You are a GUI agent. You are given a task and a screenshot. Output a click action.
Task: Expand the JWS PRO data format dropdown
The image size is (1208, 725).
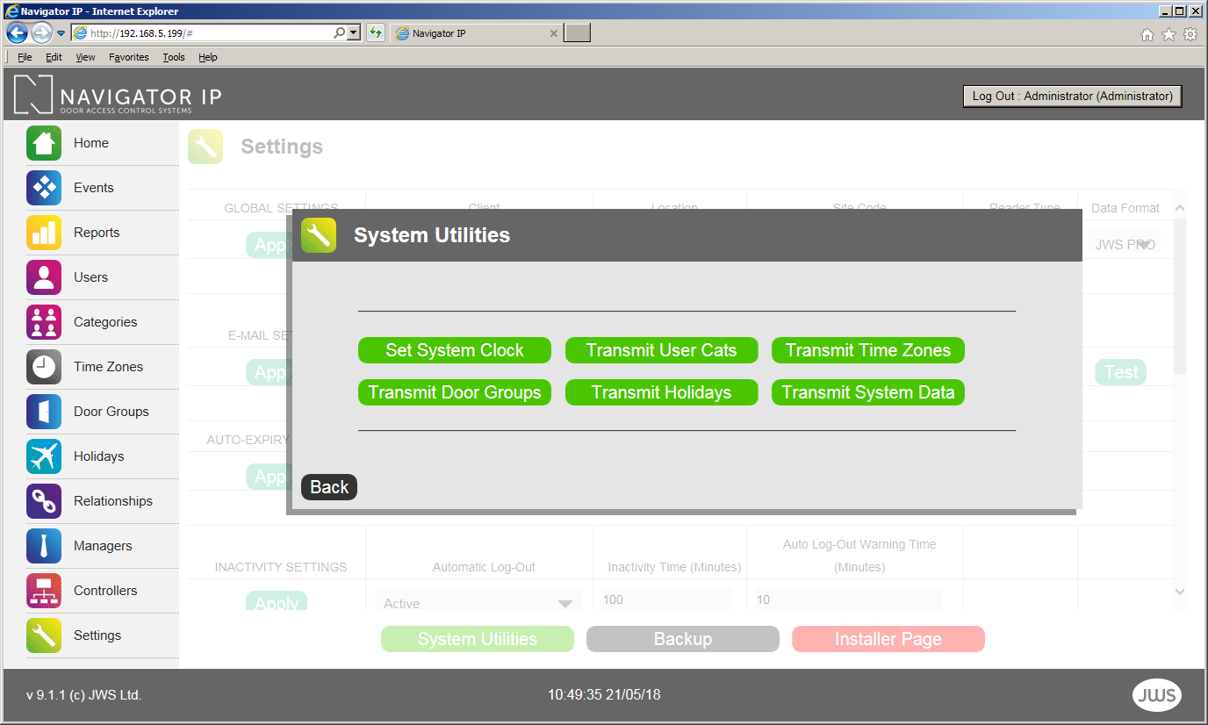click(1146, 245)
